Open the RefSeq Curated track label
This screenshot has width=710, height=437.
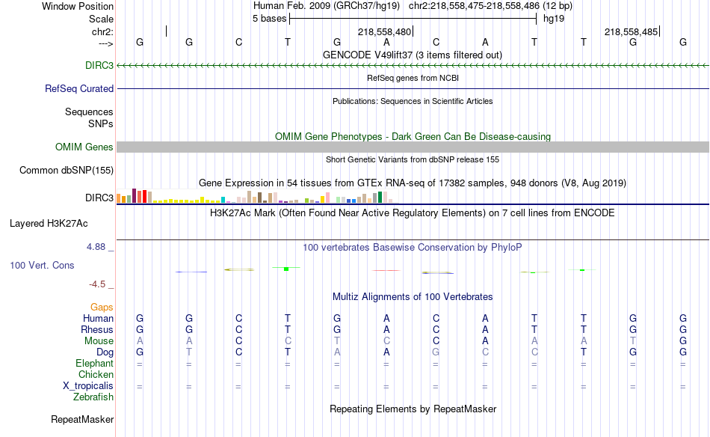point(78,88)
